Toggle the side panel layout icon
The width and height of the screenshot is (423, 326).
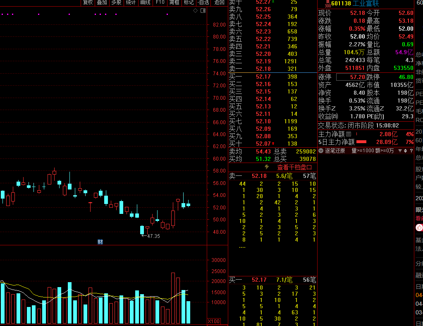click(x=203, y=10)
